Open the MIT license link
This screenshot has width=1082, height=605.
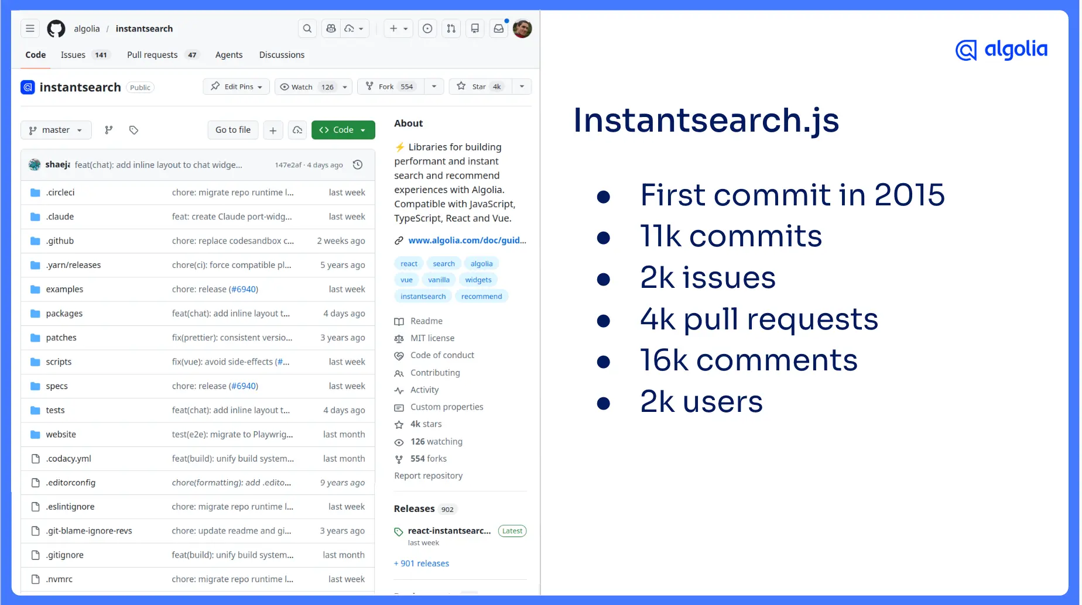coord(432,338)
